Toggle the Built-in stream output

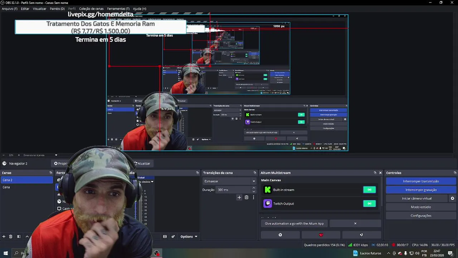click(x=369, y=190)
